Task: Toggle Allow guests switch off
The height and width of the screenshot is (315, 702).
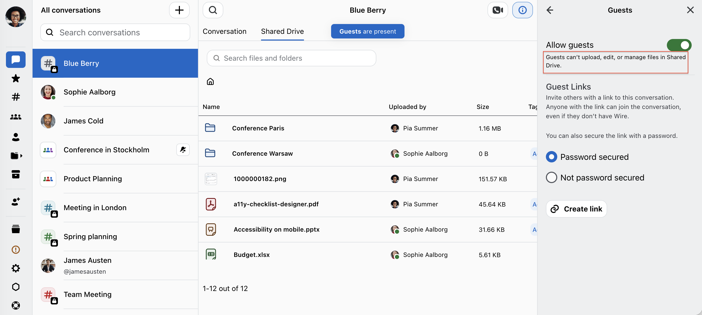Action: pyautogui.click(x=679, y=45)
